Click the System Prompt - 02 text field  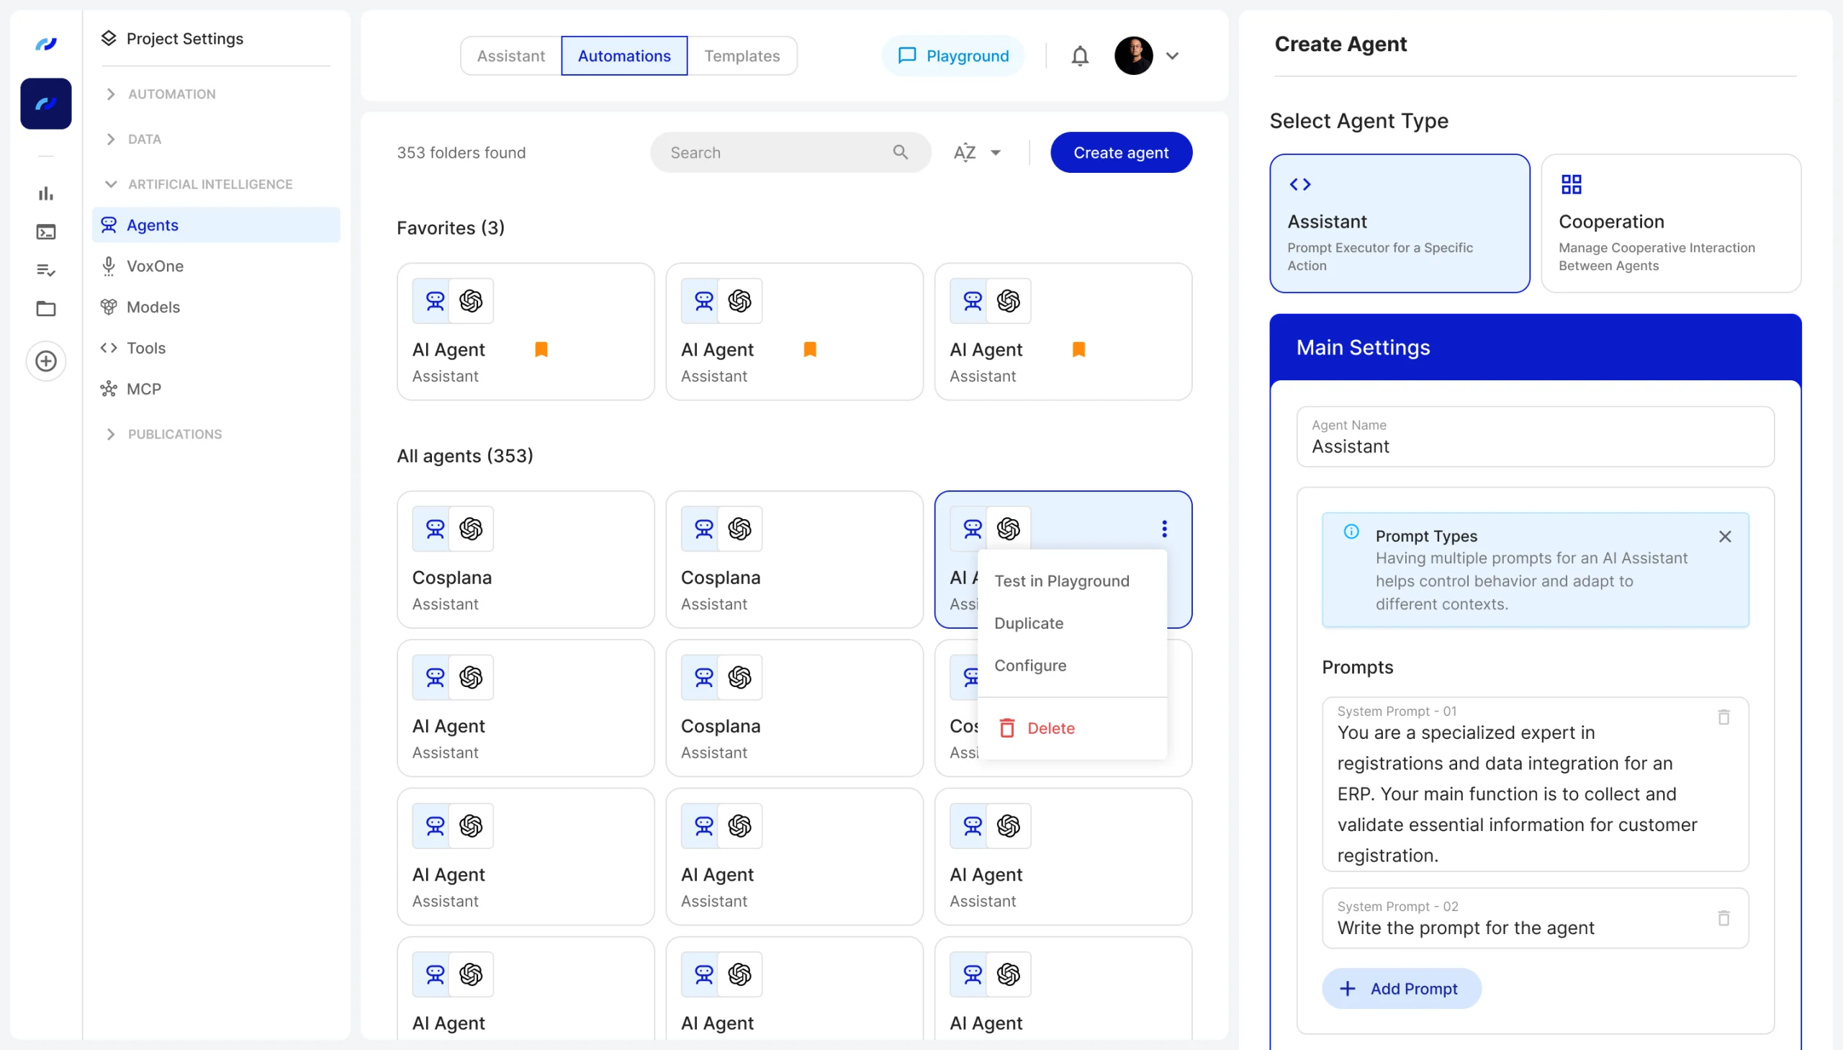[1534, 918]
